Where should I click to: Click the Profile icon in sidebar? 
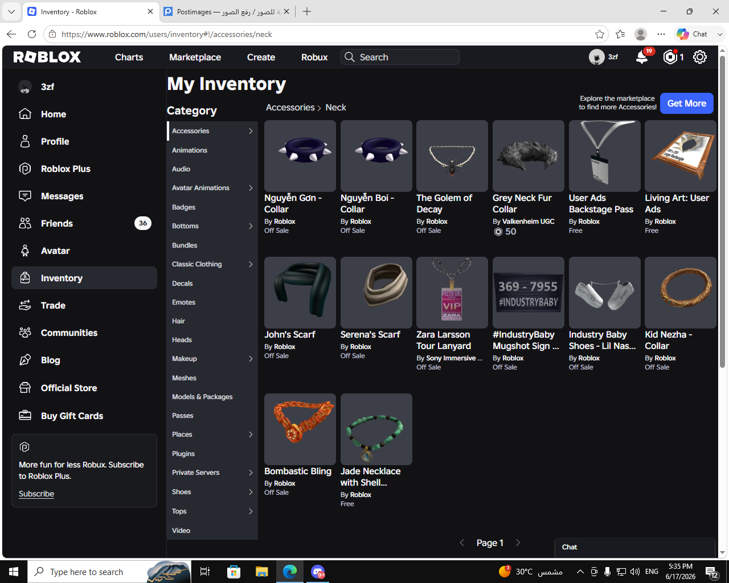(25, 141)
